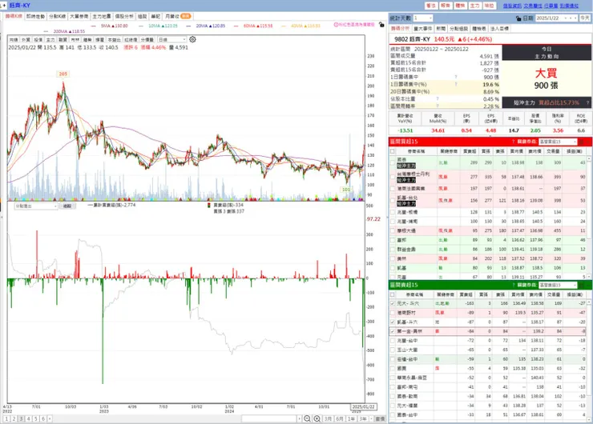Toggle the 凱基-斗六 seller checkbox

[393, 322]
